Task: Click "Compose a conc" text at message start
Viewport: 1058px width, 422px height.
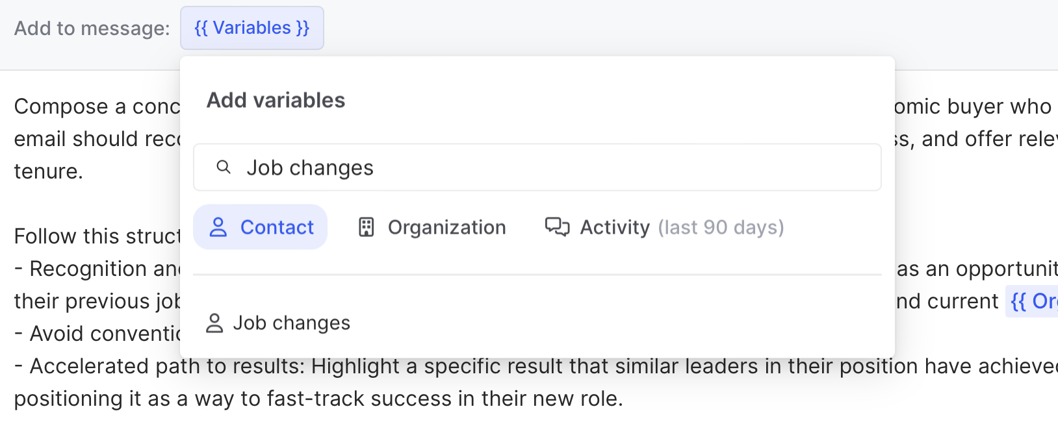Action: tap(96, 106)
